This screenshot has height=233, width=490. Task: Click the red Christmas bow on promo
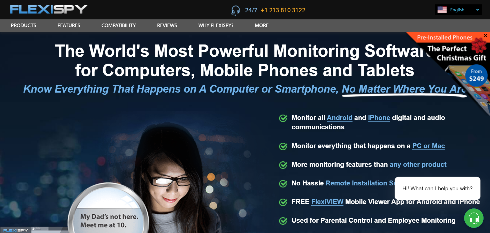[479, 45]
